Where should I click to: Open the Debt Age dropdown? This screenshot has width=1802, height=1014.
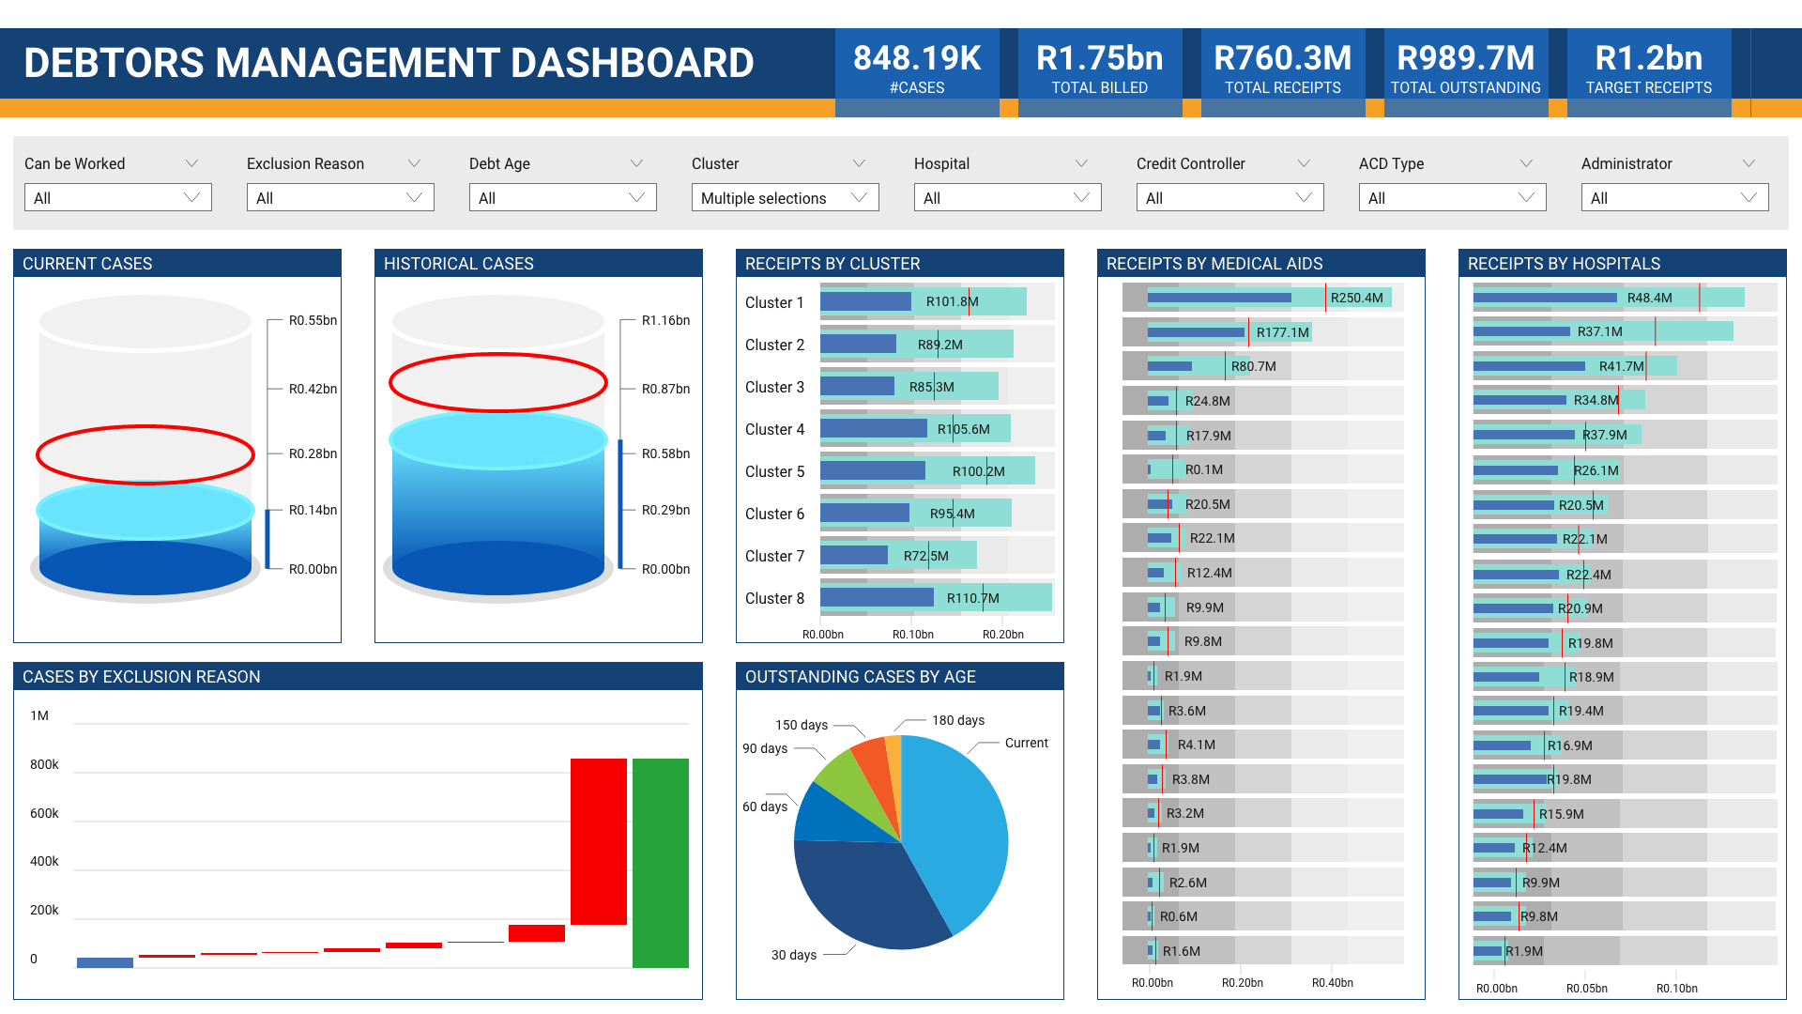[x=562, y=197]
